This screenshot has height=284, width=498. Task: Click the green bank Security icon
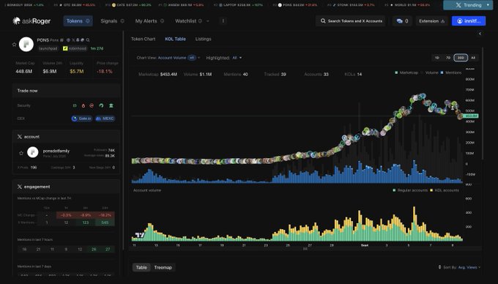pyautogui.click(x=111, y=105)
